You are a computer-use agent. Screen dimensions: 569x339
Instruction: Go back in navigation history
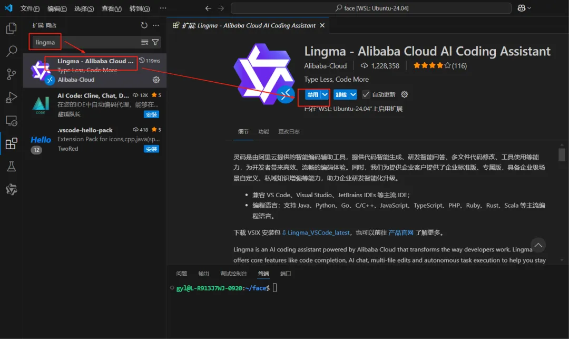pyautogui.click(x=208, y=8)
